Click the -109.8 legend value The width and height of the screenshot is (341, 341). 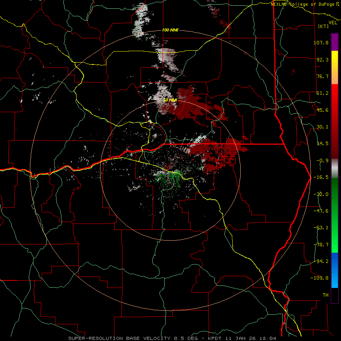[x=319, y=278]
